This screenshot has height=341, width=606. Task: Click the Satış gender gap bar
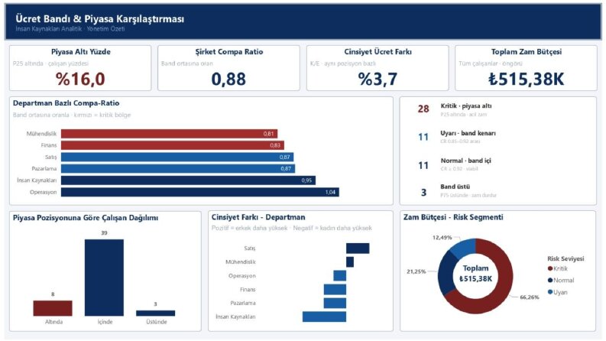pos(358,248)
